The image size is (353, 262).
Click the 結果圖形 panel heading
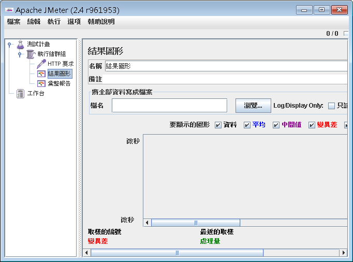(x=106, y=51)
